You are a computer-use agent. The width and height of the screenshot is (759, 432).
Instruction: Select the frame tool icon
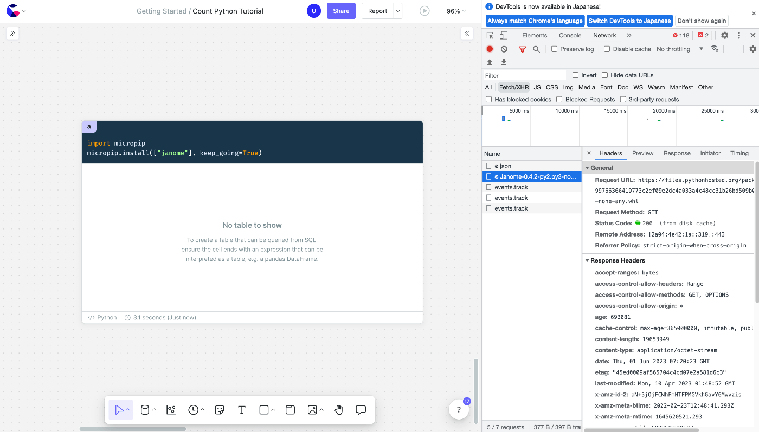point(290,410)
